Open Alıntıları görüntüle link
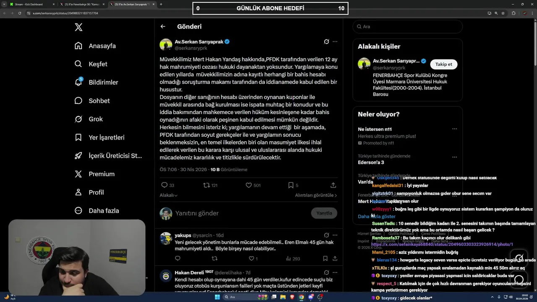 [x=316, y=195]
